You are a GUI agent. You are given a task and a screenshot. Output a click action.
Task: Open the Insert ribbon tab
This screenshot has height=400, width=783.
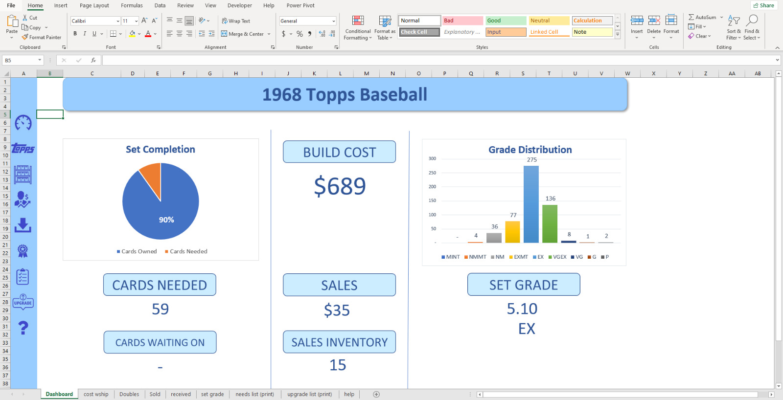(x=61, y=5)
